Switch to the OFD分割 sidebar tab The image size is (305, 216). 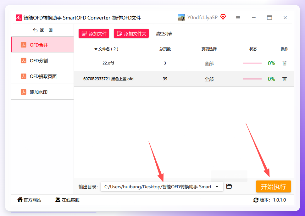click(x=42, y=60)
